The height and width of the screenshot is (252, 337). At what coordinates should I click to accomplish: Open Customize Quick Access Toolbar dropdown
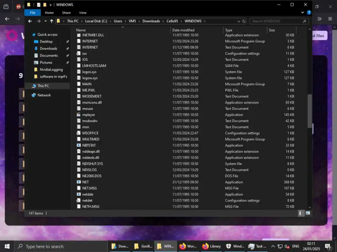[50, 5]
